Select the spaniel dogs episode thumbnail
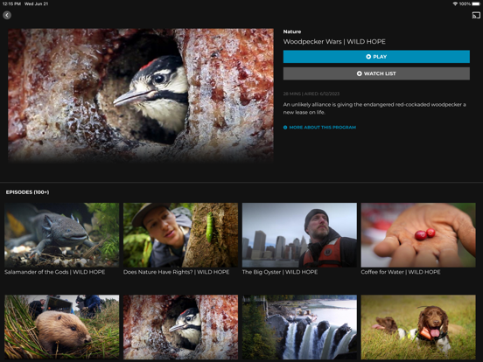The image size is (483, 362). [418, 327]
